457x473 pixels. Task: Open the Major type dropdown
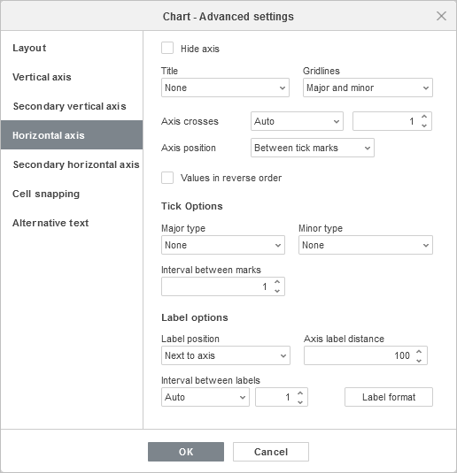[x=223, y=245]
